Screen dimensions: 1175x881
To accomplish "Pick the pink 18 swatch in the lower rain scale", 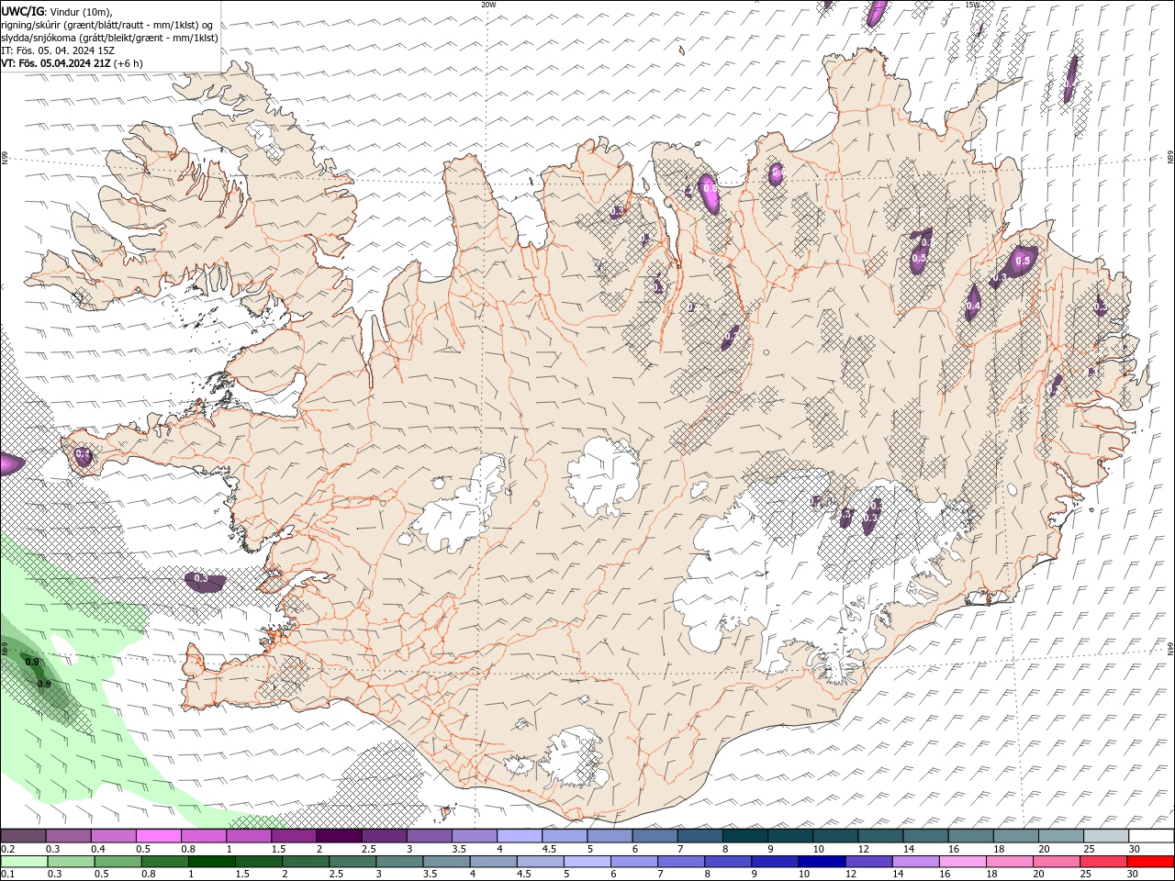I will tap(1009, 862).
